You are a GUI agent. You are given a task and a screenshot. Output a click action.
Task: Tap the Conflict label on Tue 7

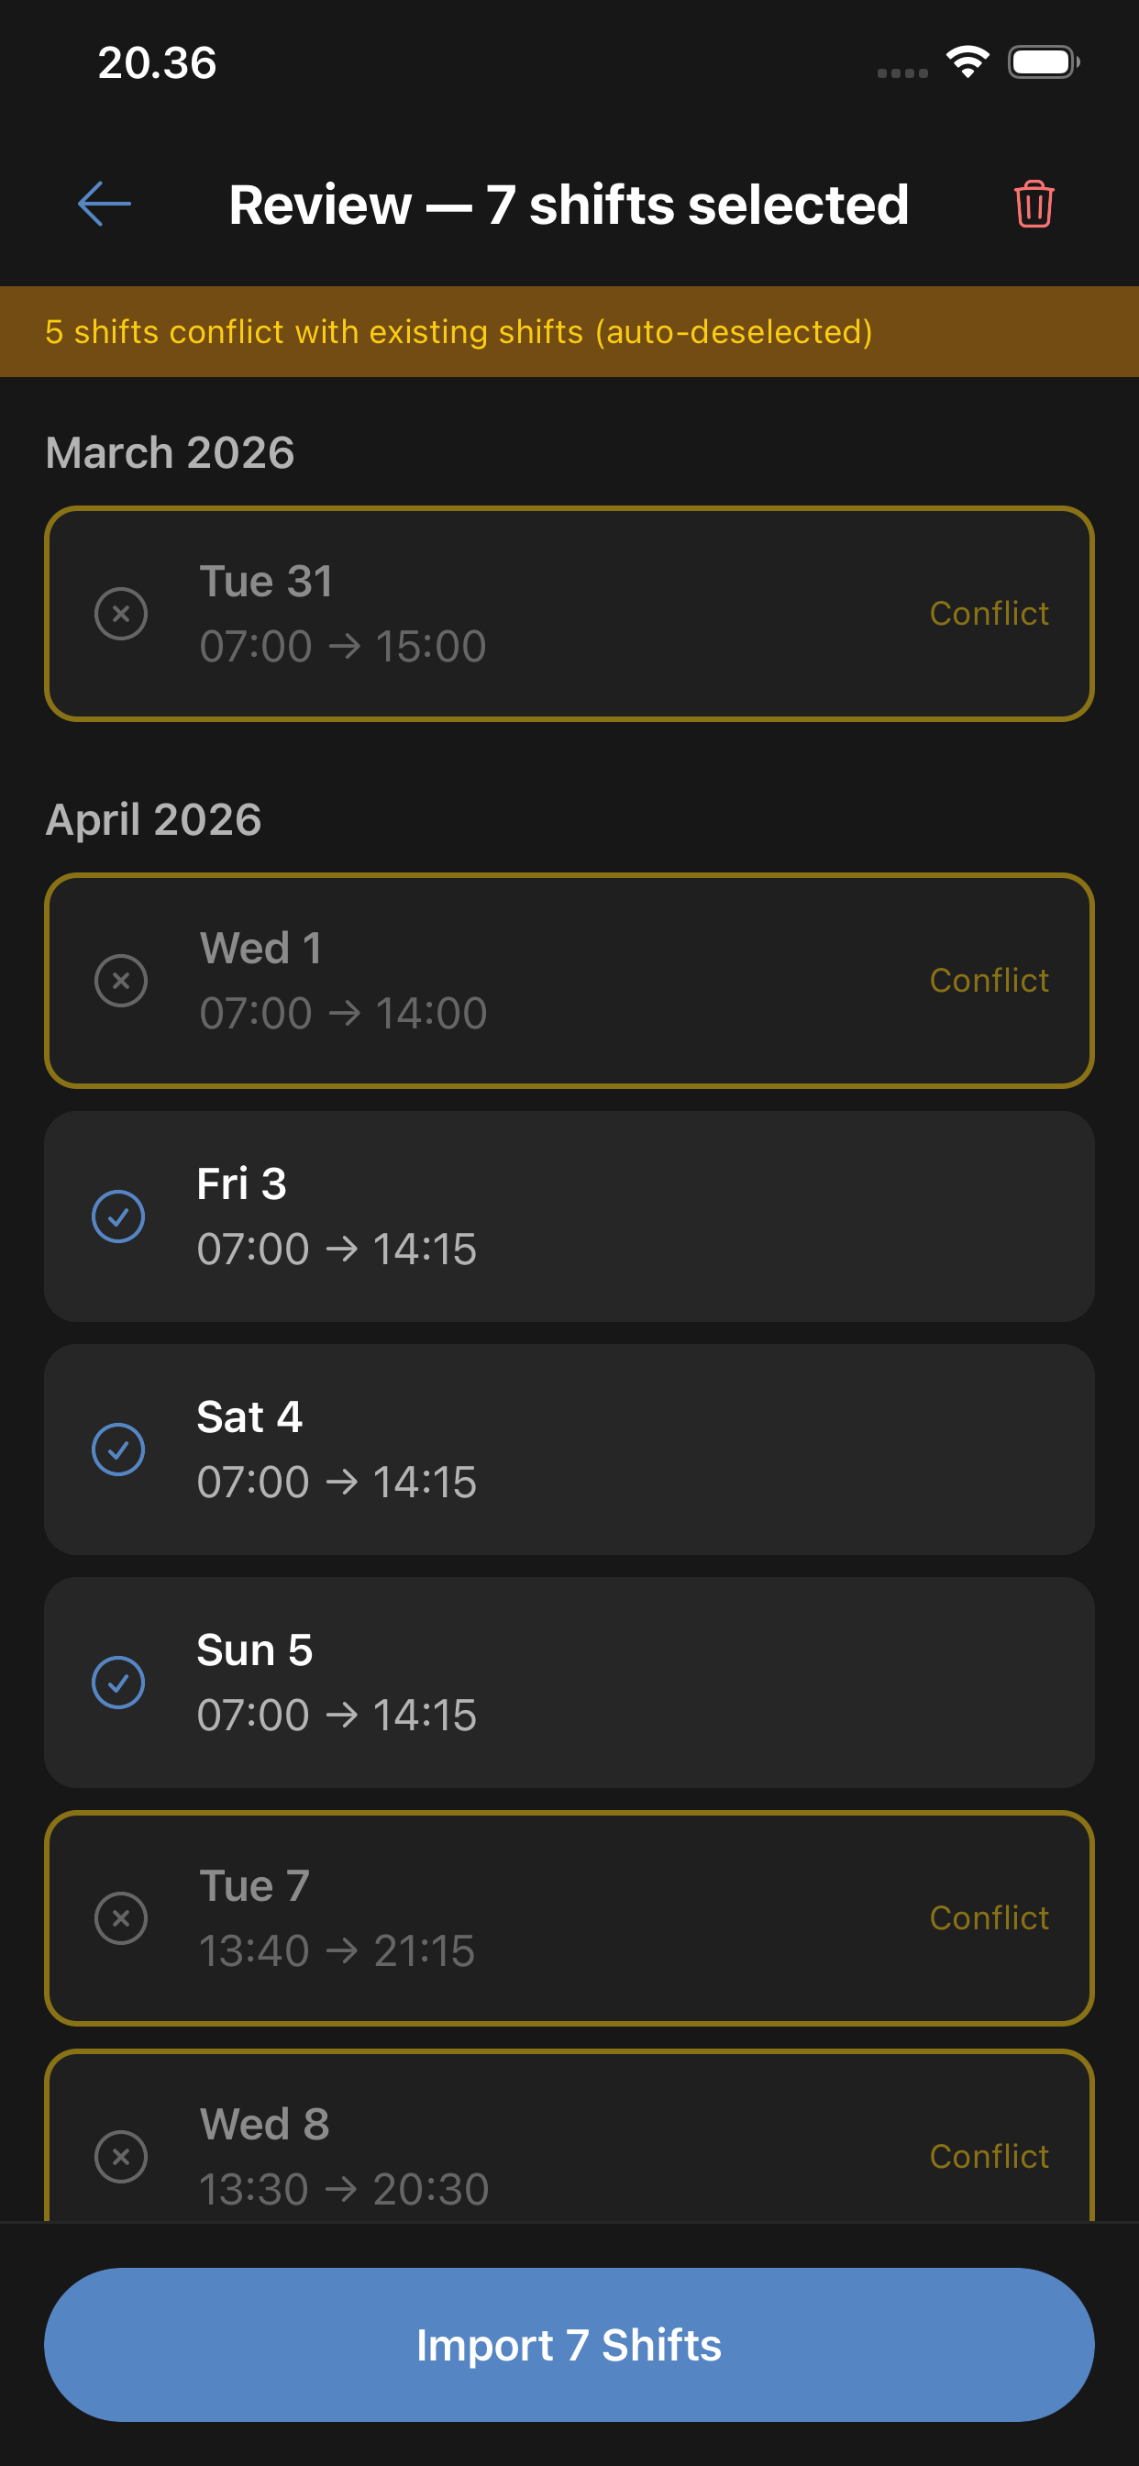coord(989,1918)
